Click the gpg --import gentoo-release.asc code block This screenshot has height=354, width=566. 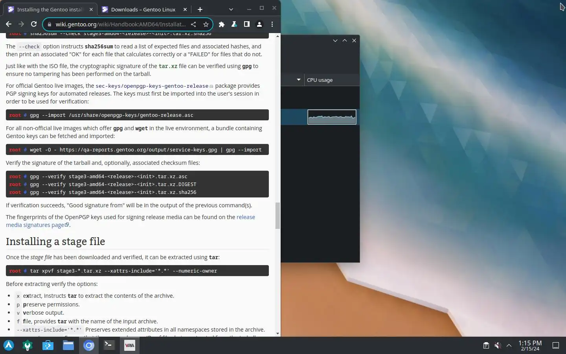(137, 115)
